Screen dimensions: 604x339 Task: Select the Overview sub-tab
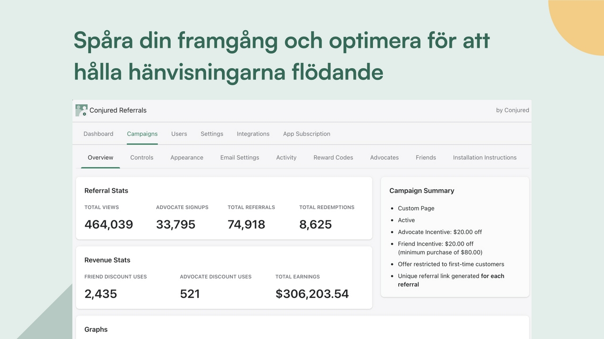[101, 157]
